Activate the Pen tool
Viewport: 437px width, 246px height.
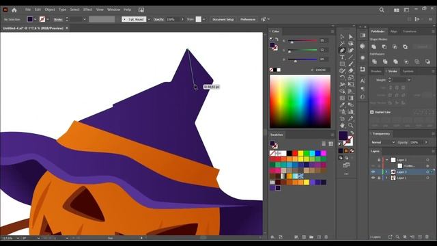pyautogui.click(x=342, y=50)
